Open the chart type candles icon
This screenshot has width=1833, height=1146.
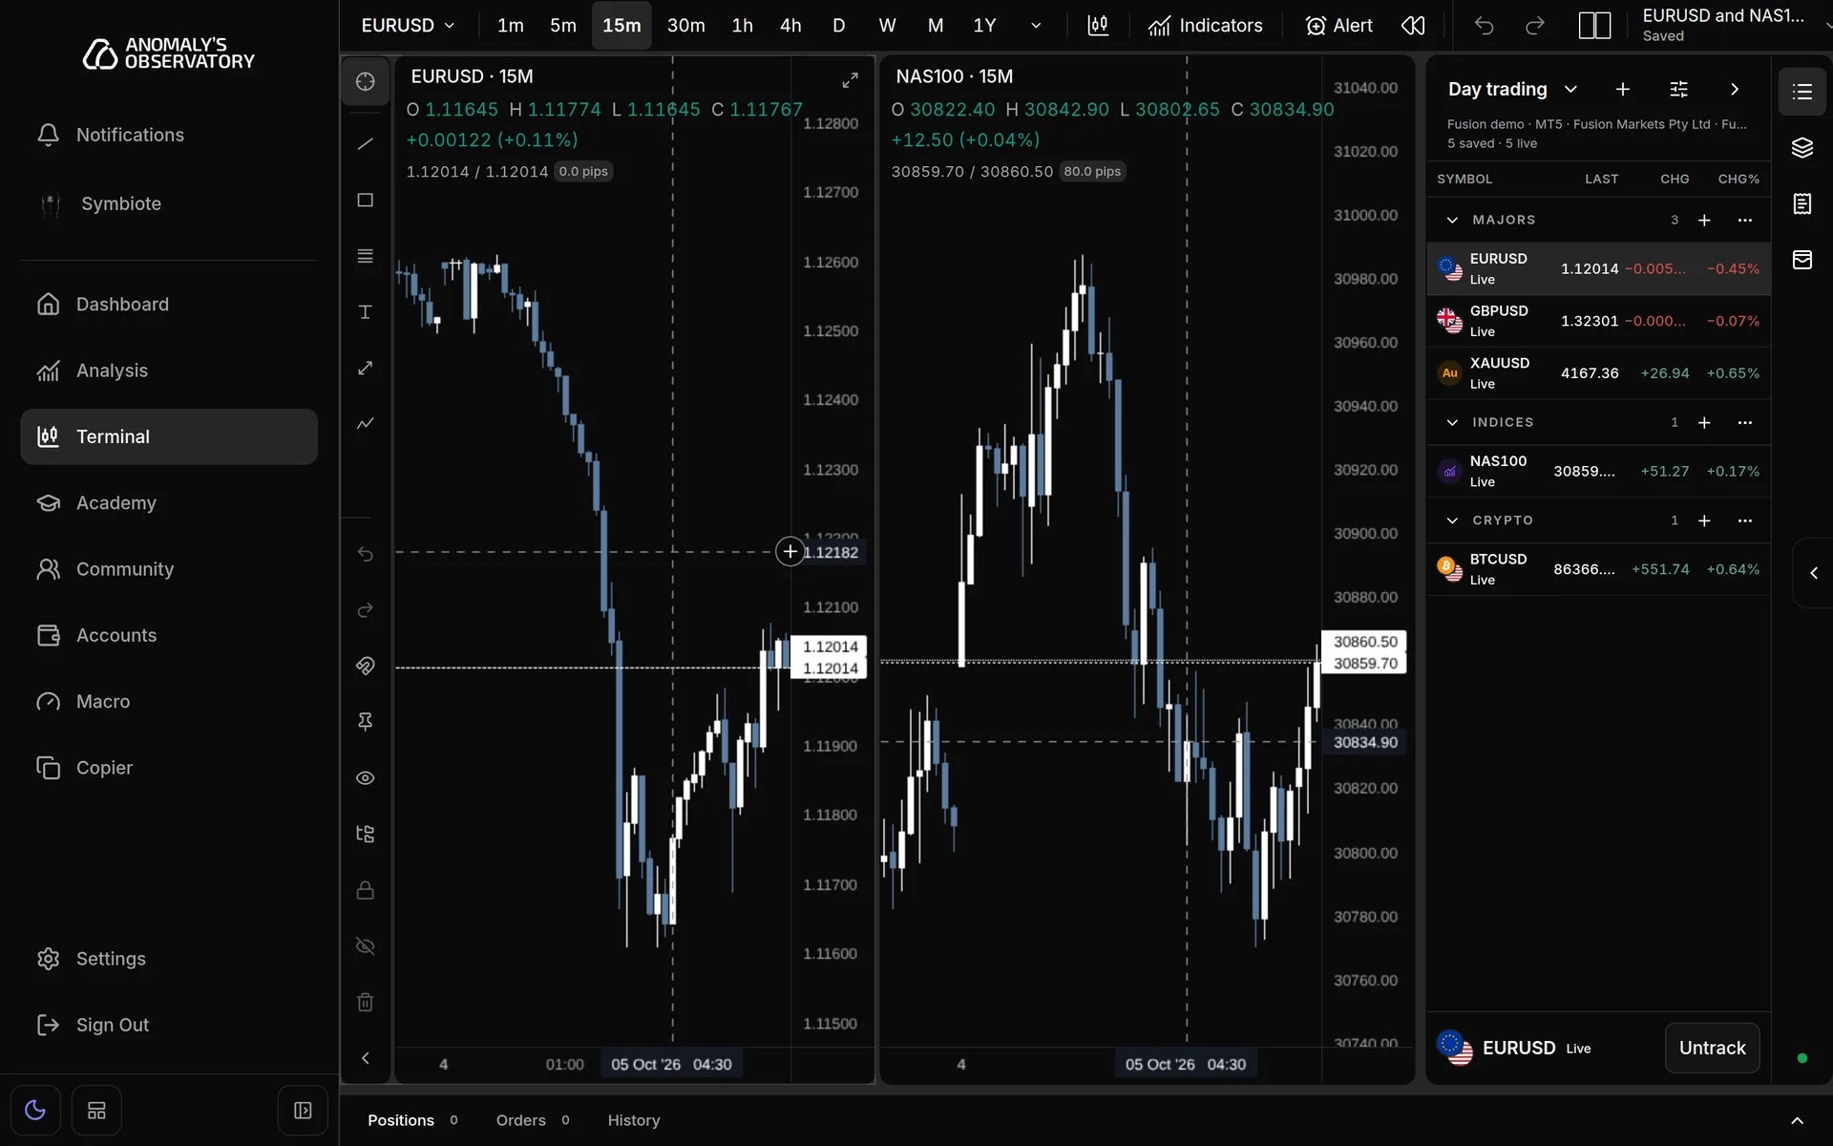tap(1098, 26)
